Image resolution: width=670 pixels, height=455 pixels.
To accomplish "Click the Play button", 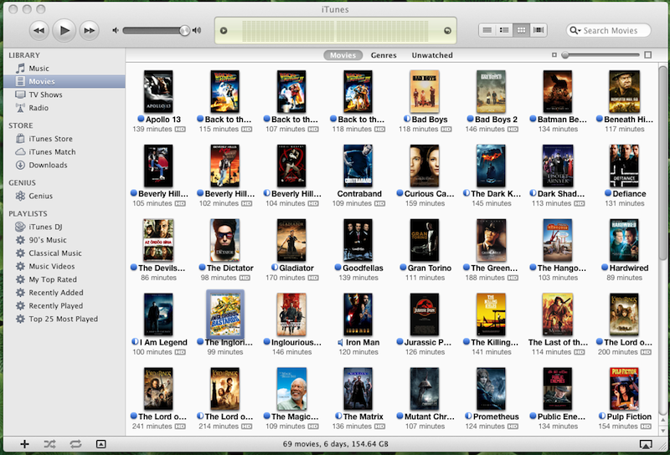I will coord(64,30).
